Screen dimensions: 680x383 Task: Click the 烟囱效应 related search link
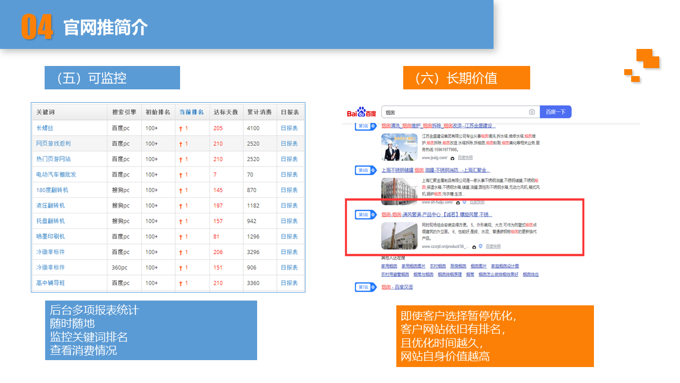pyautogui.click(x=530, y=274)
